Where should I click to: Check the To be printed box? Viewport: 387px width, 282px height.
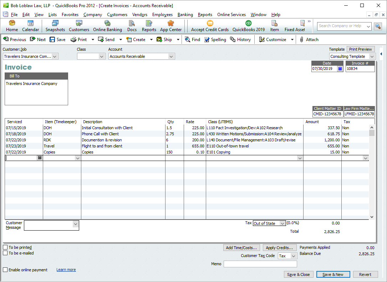pyautogui.click(x=5, y=247)
